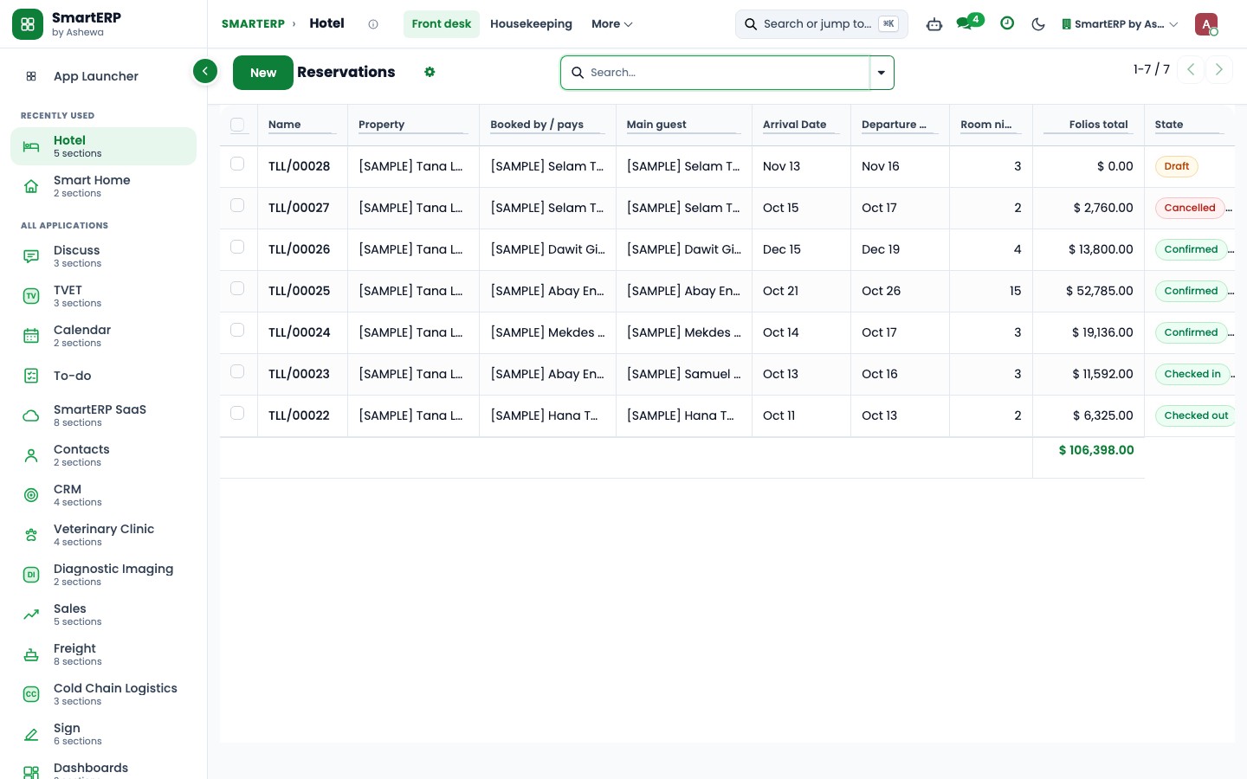
Task: Create a New reservation
Action: [x=263, y=73]
